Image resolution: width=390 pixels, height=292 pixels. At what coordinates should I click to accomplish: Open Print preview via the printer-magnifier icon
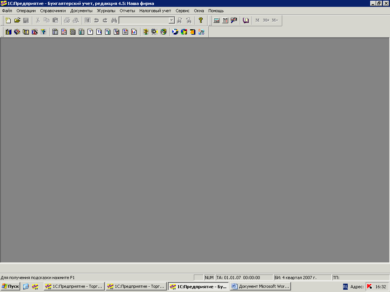pos(76,21)
